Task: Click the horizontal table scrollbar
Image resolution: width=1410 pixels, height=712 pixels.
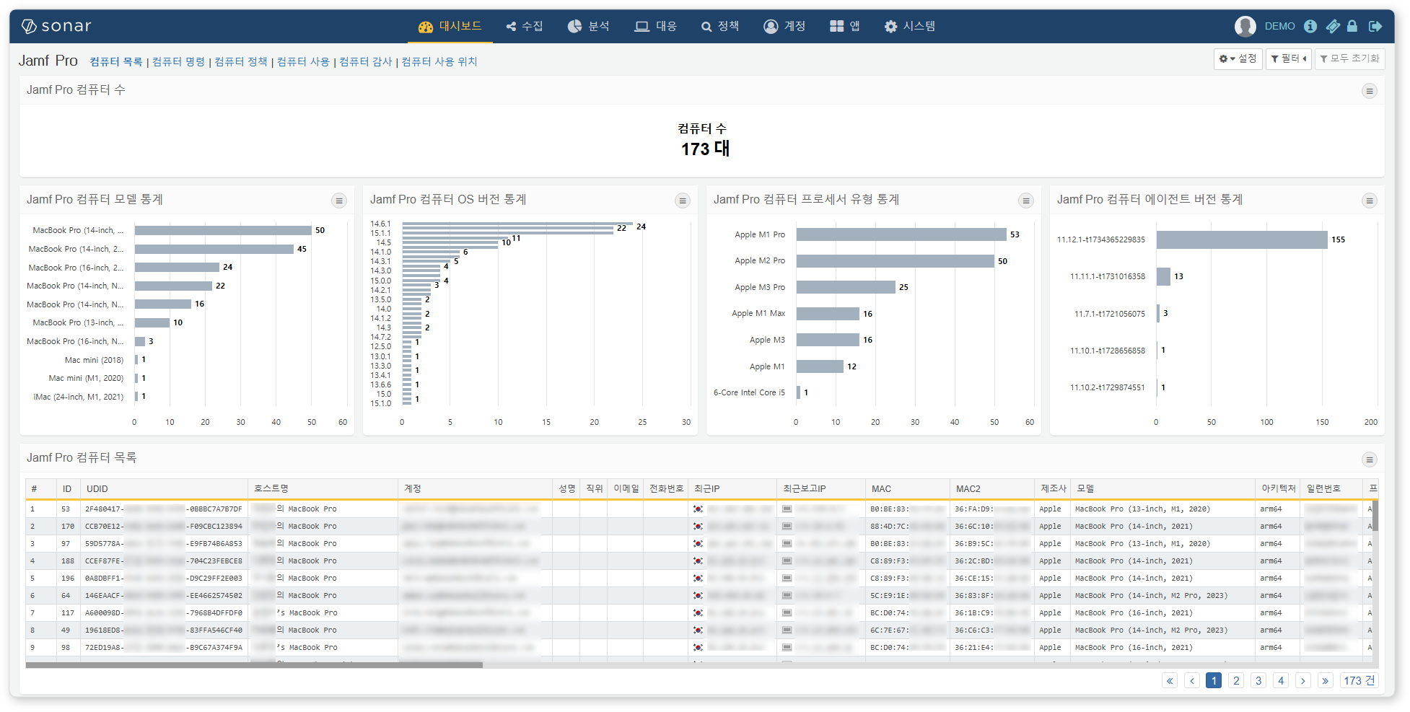Action: [x=254, y=665]
